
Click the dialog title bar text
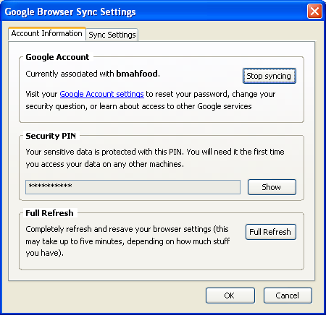pos(70,12)
